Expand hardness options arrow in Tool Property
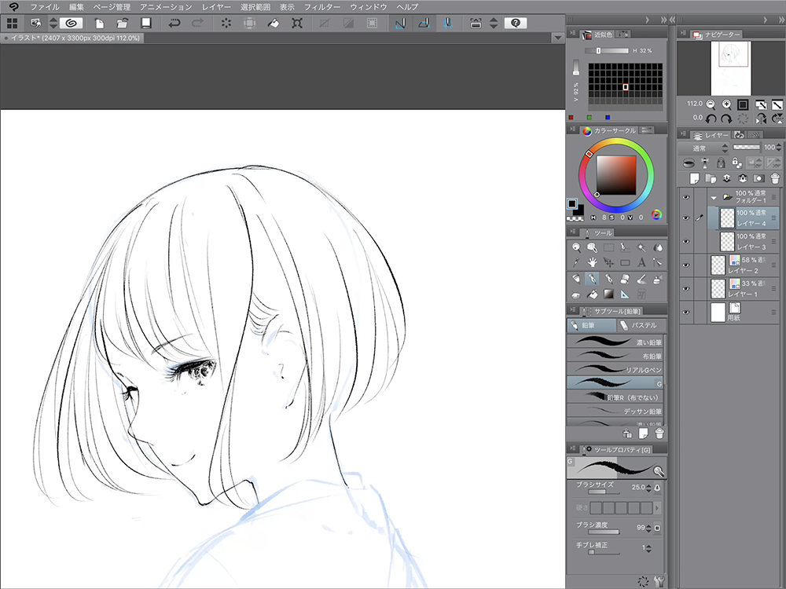 pos(657,508)
